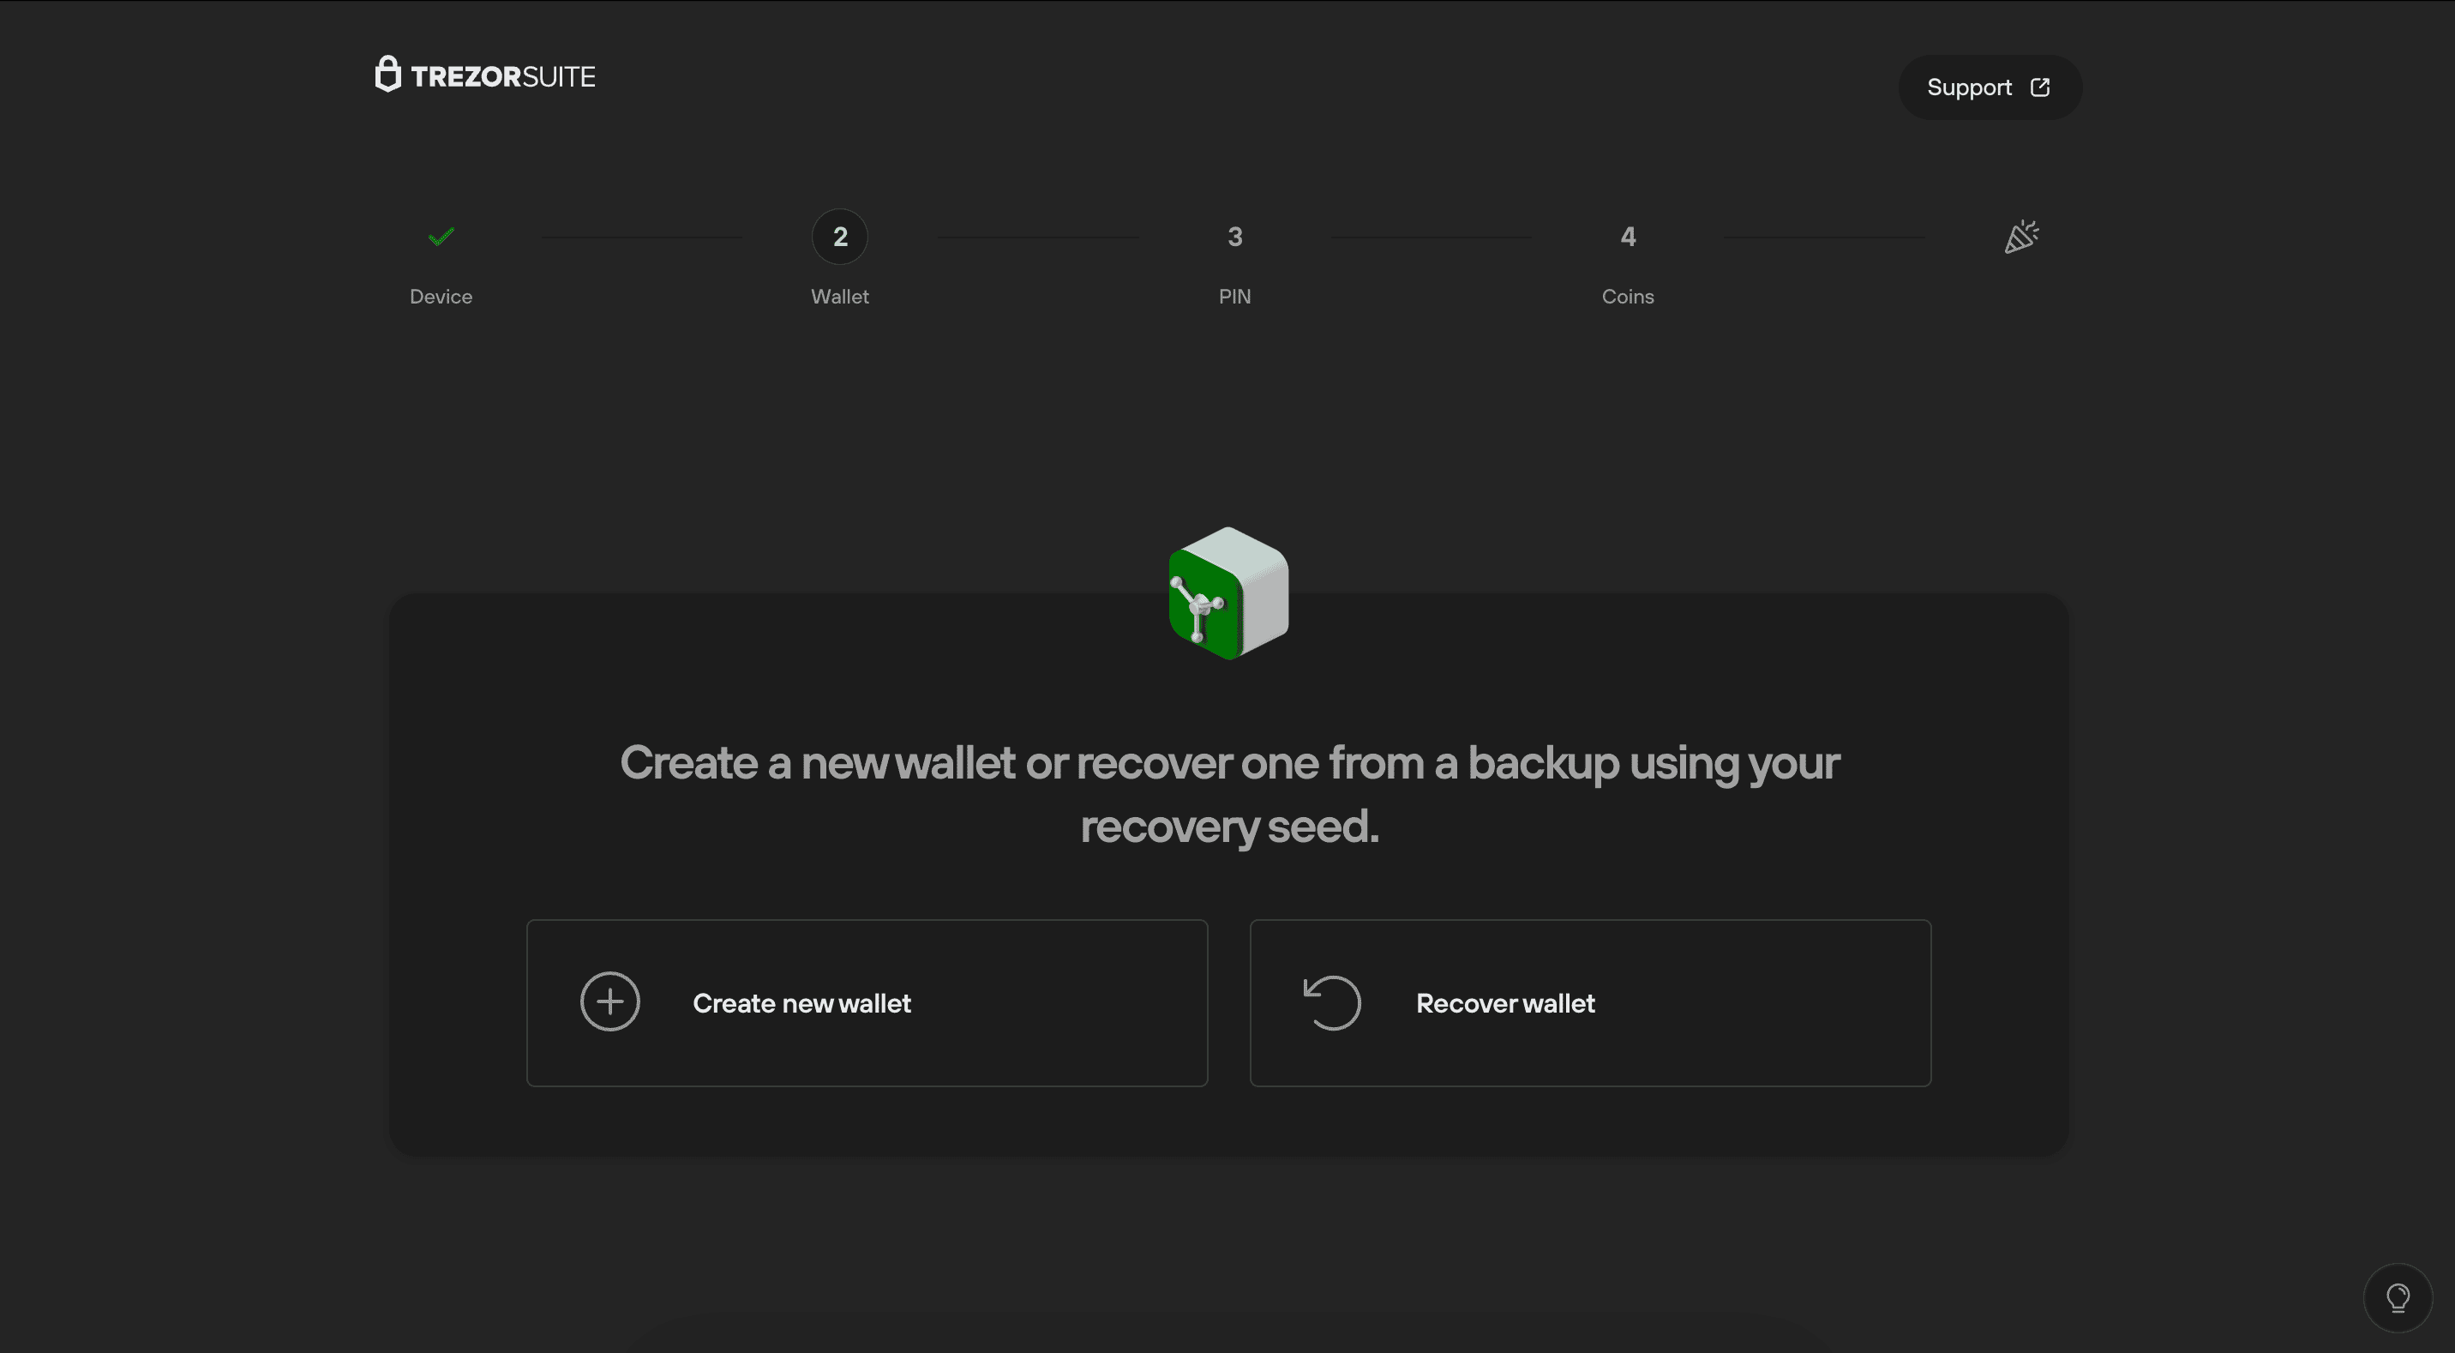Open the Support link
2455x1353 pixels.
click(1990, 87)
